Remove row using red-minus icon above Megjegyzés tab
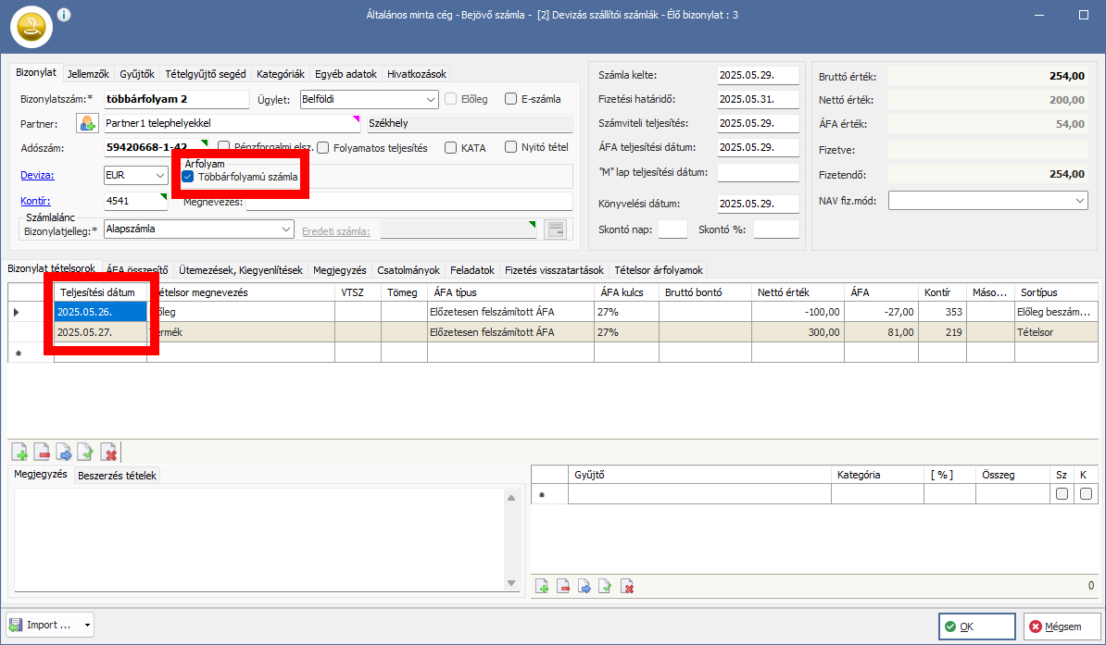Viewport: 1106px width, 645px height. click(42, 452)
